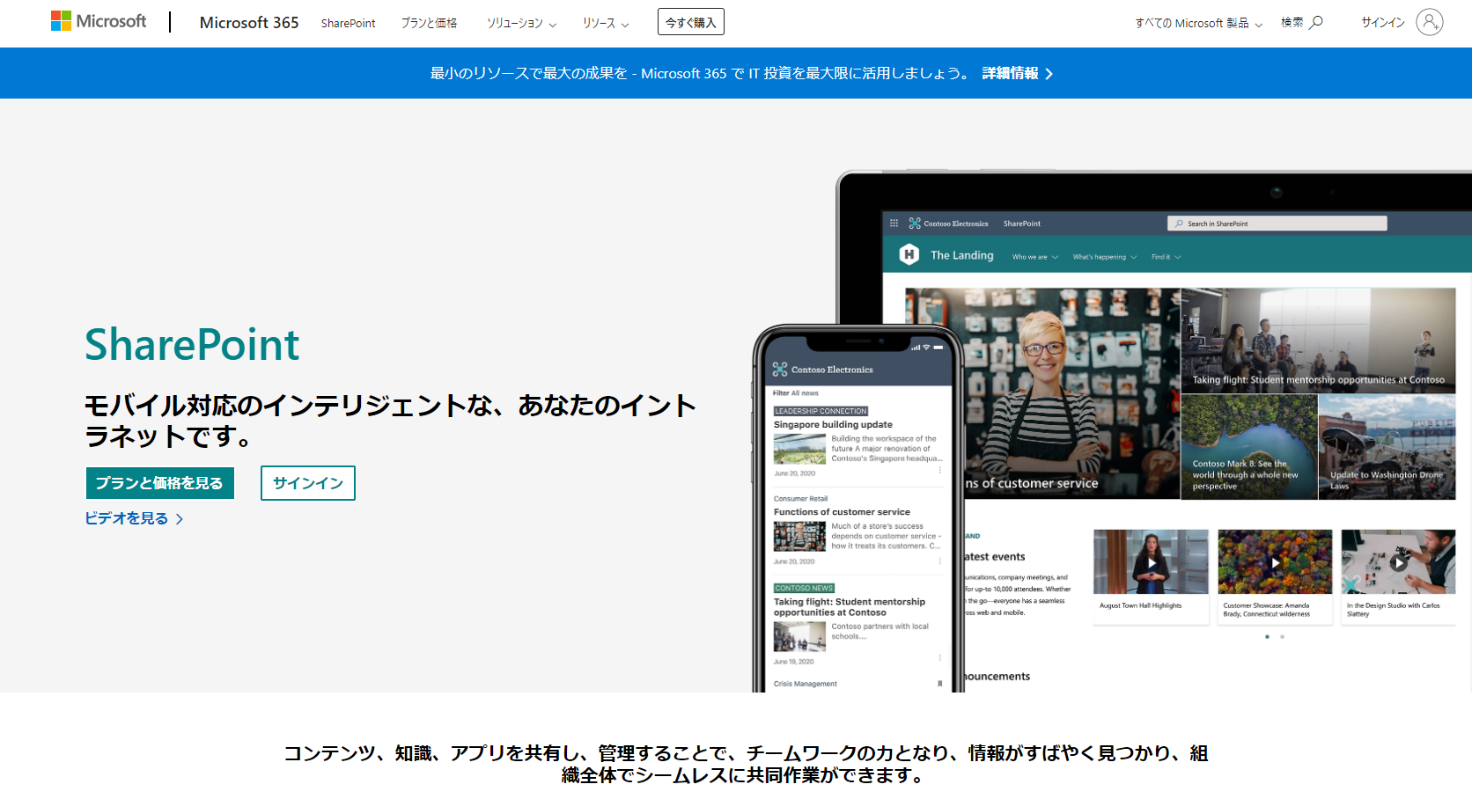Click the プランと価格を見る green button
The height and width of the screenshot is (799, 1472).
coord(160,483)
